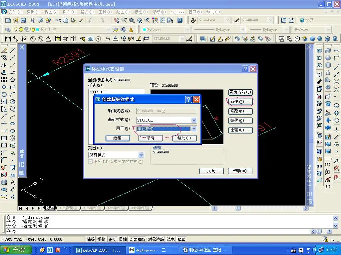Viewport: 341px width, 255px height.
Task: Click the context help ? in create dialog
Action: (x=188, y=100)
